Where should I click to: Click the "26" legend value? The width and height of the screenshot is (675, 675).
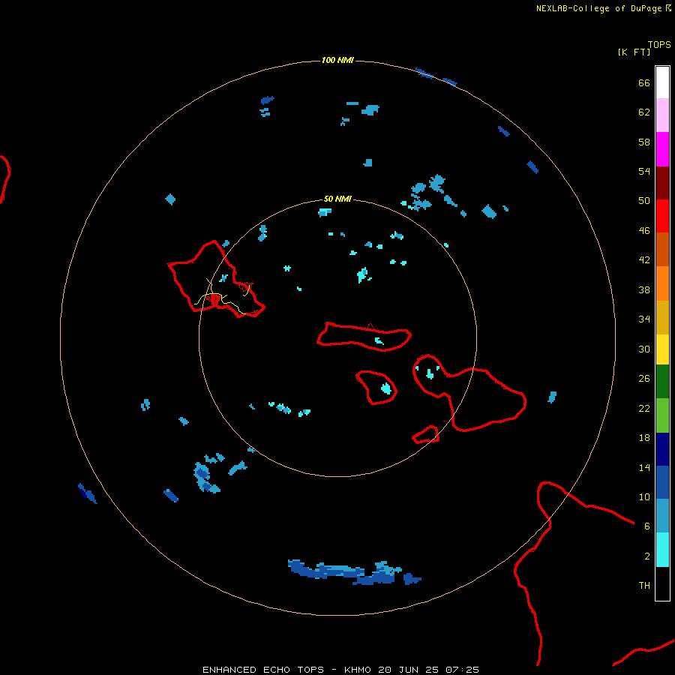coord(644,379)
